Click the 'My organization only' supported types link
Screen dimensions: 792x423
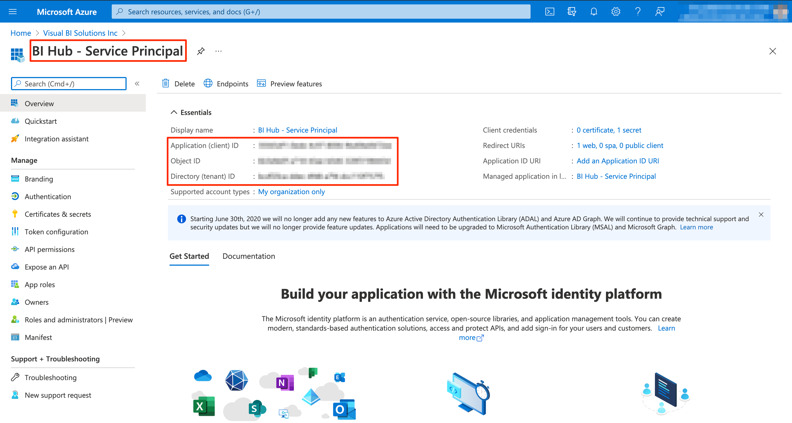pos(292,191)
